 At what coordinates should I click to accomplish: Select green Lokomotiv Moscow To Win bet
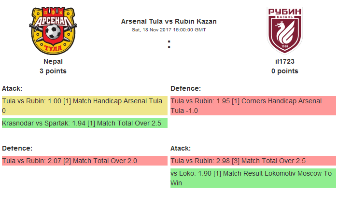coord(253,178)
